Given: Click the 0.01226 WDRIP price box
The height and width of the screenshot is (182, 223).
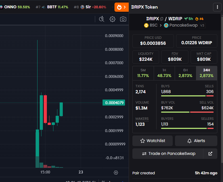Looking at the screenshot, I should click(x=197, y=41).
